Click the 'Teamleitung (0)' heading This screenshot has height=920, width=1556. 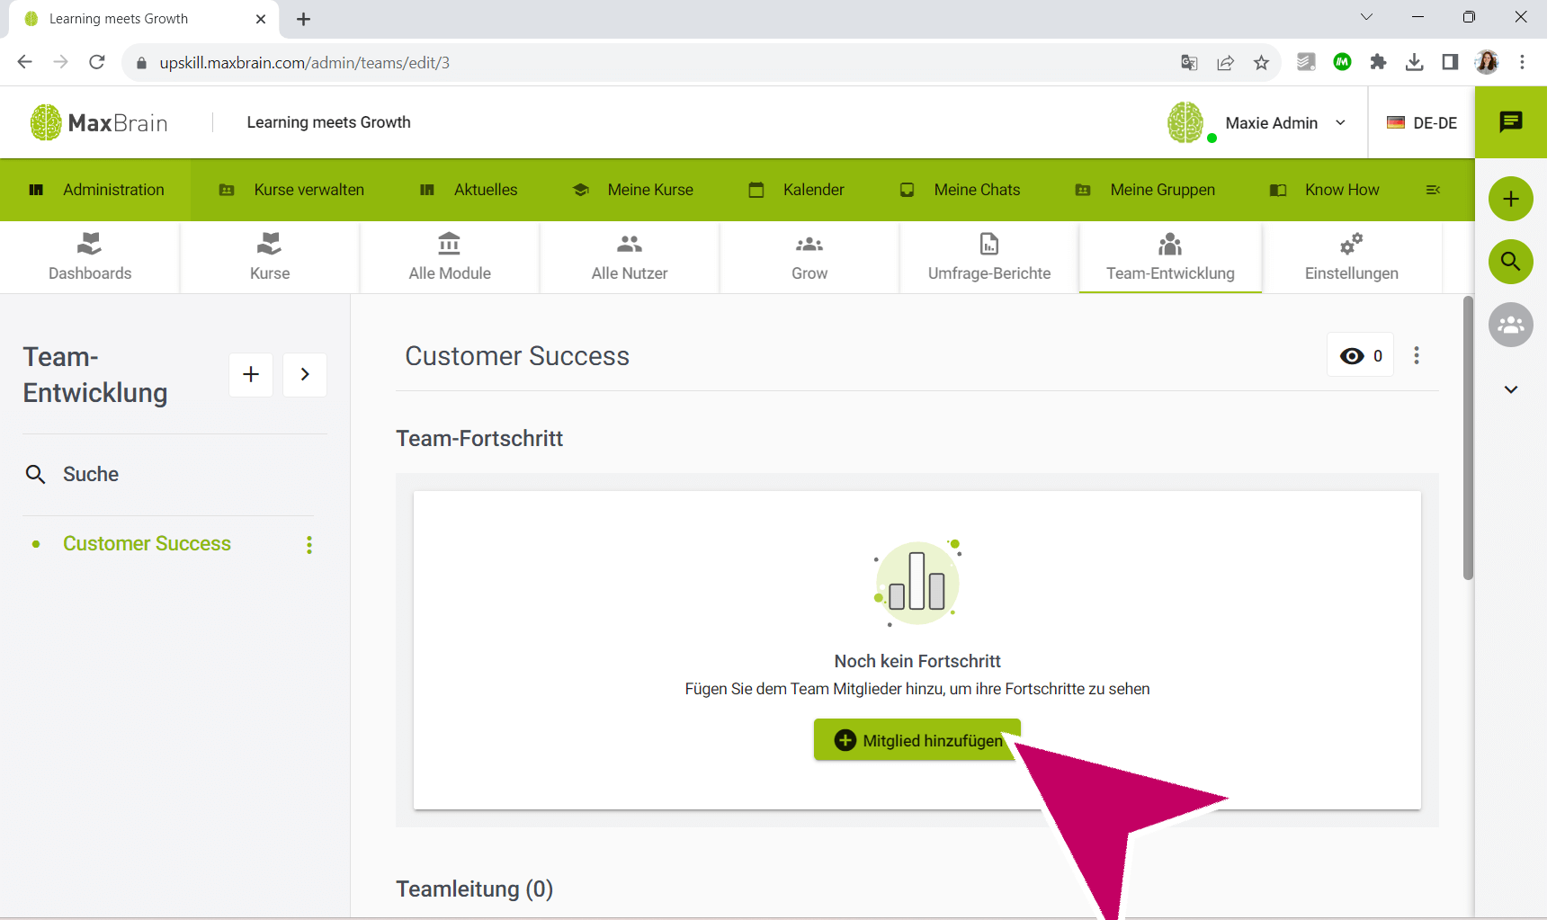[x=475, y=889]
